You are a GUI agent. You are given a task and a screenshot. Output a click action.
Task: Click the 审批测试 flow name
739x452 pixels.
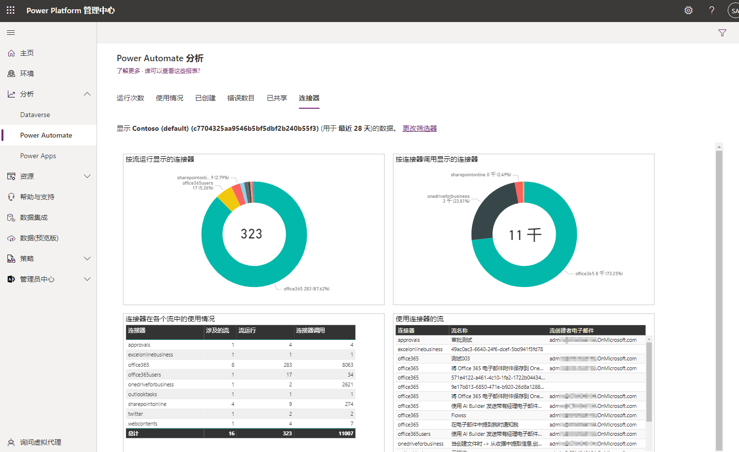point(462,340)
